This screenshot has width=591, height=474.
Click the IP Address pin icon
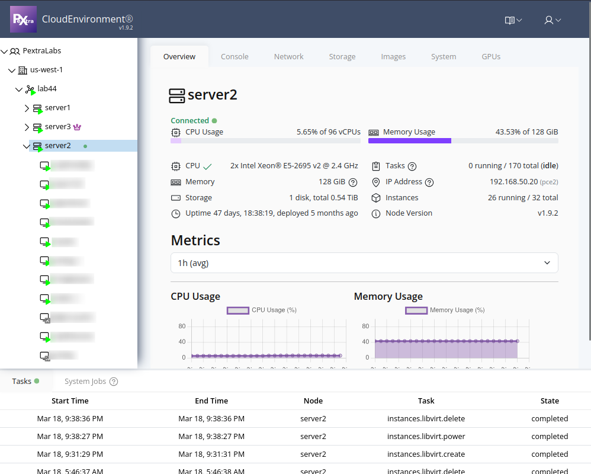[x=376, y=182]
